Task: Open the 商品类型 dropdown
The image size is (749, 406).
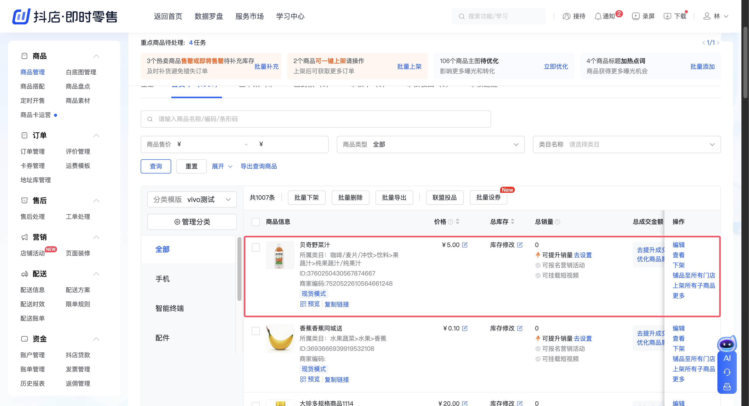Action: tap(430, 144)
